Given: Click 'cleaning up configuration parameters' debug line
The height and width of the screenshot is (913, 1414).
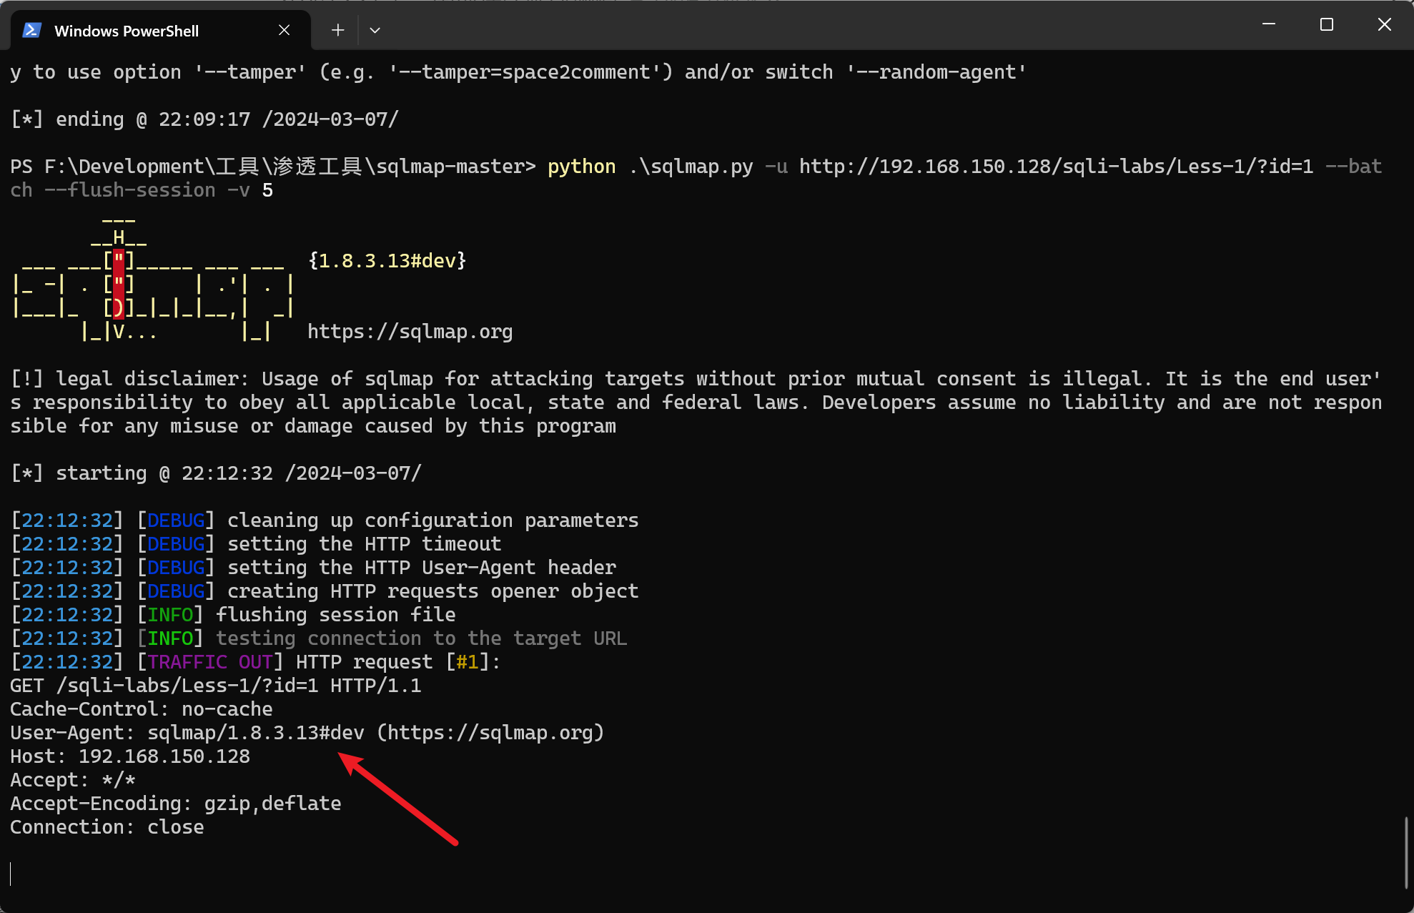Looking at the screenshot, I should pos(325,520).
